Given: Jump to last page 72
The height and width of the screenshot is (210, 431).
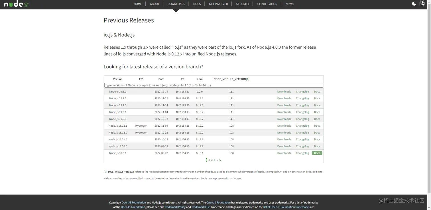Looking at the screenshot, I should point(220,160).
